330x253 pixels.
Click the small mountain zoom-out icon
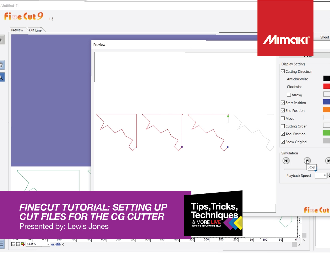53,244
